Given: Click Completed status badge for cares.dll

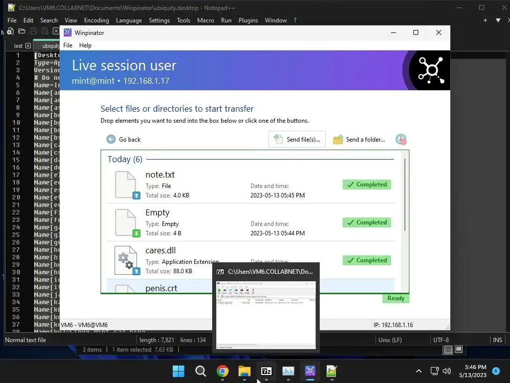Looking at the screenshot, I should [367, 260].
